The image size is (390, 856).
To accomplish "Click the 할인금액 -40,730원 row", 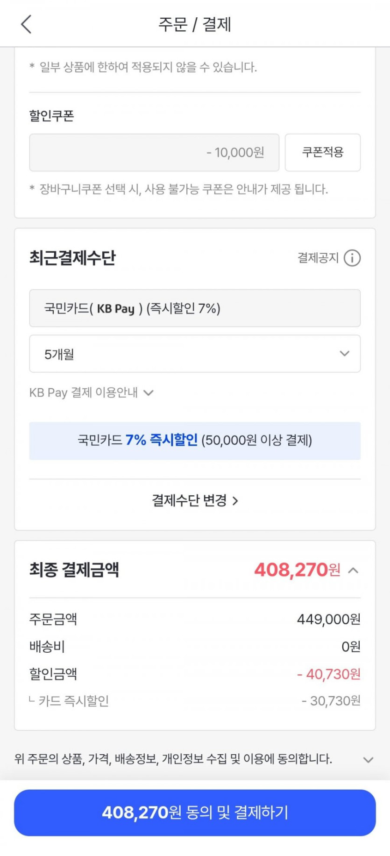I will (195, 674).
